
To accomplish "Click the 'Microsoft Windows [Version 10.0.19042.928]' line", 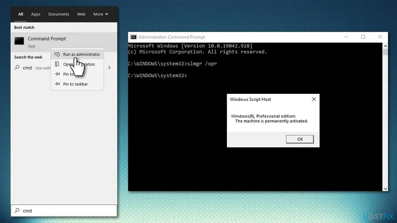I will coord(190,46).
